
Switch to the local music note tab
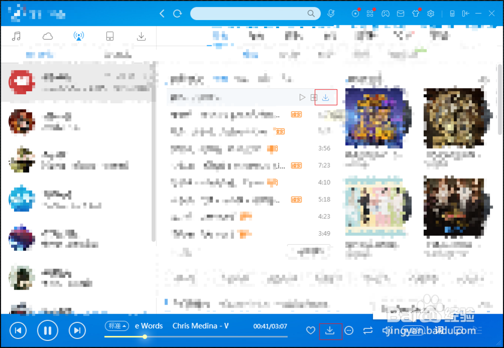coord(16,36)
